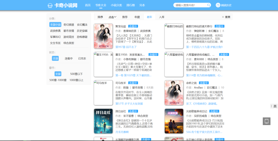The image size is (278, 141).
Task: Open chapter link 月末月票啊
Action: pos(122,132)
